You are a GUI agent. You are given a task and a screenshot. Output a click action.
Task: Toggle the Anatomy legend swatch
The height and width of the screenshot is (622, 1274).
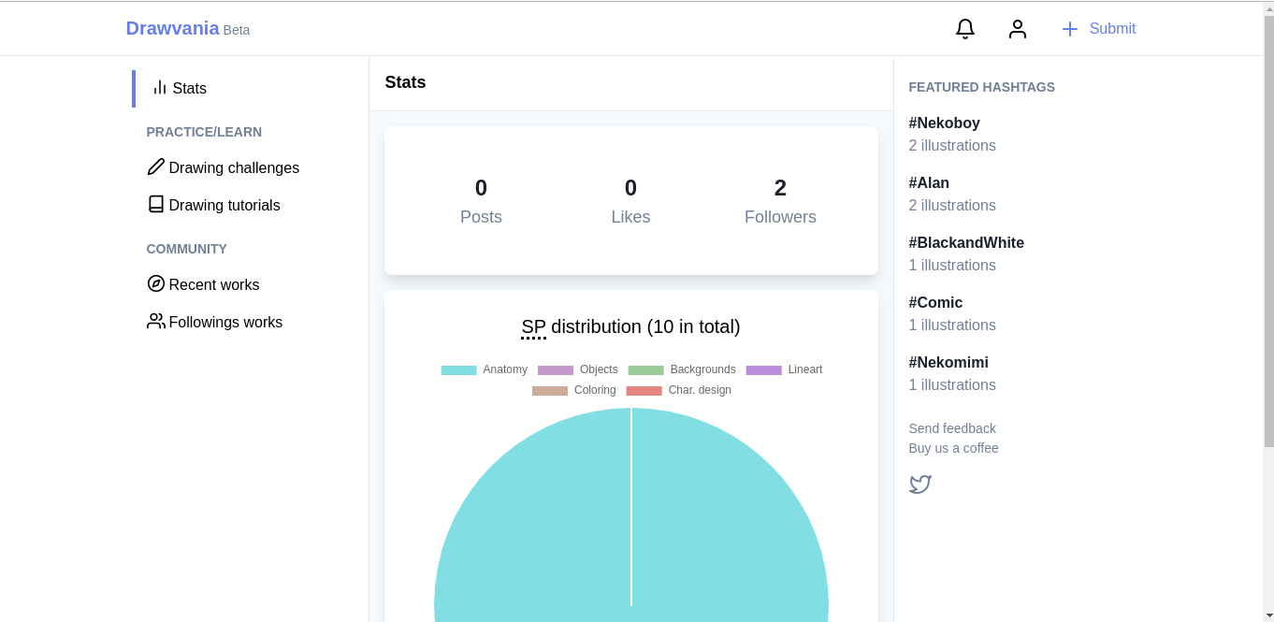pos(458,369)
